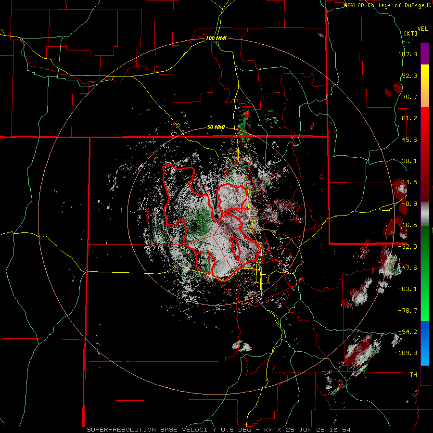Click the Super-Resolution Base Velocity caption text
Viewport: 433px width, 433px height.
[x=219, y=430]
